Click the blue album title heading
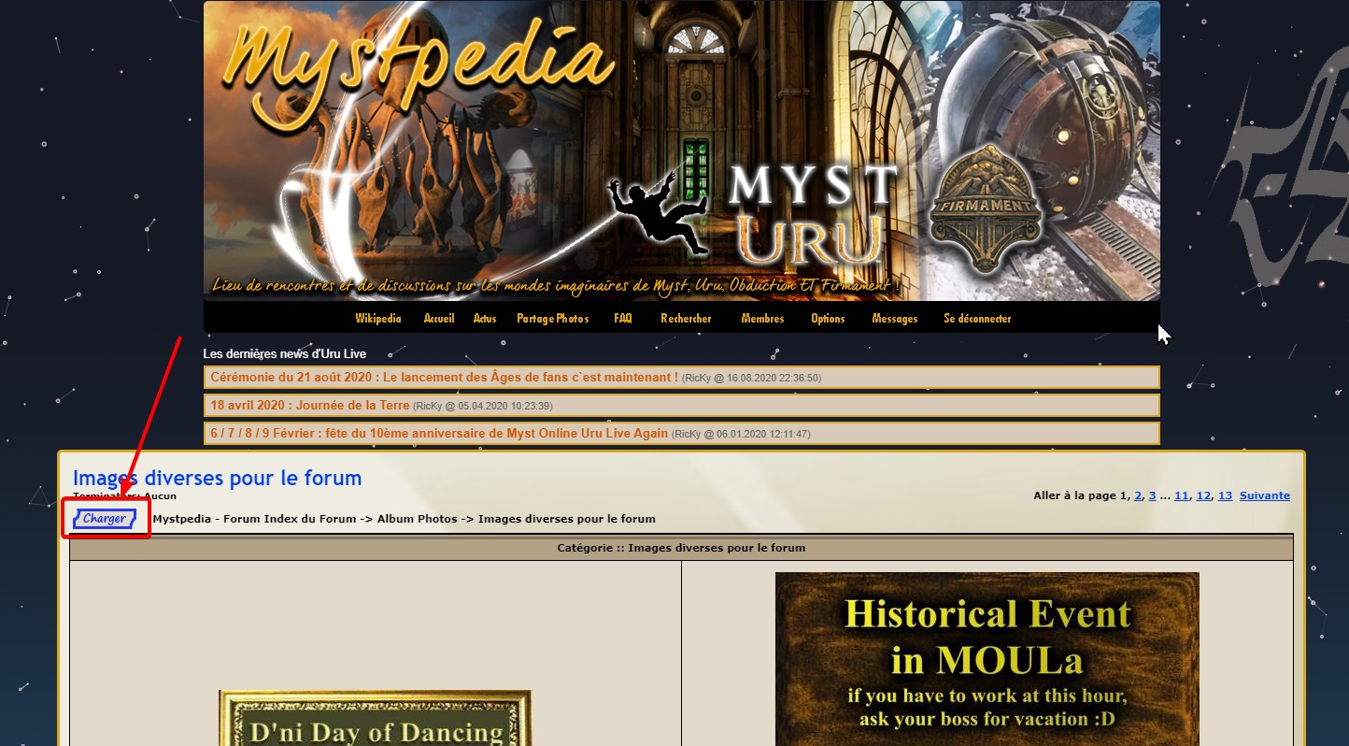 217,479
